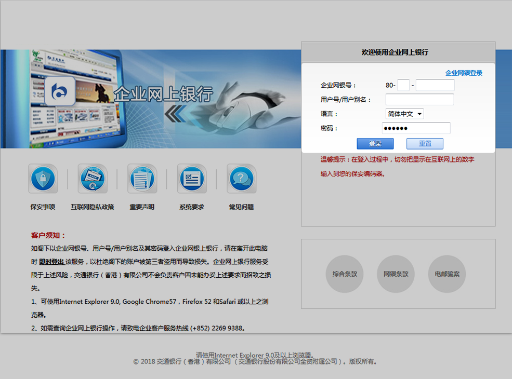This screenshot has width=512, height=379.
Task: Click the 保安事项 shield lock icon
Action: coord(43,179)
